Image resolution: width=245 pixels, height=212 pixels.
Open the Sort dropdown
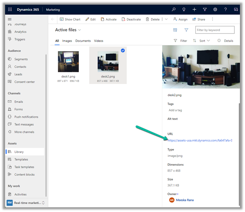[201, 41]
